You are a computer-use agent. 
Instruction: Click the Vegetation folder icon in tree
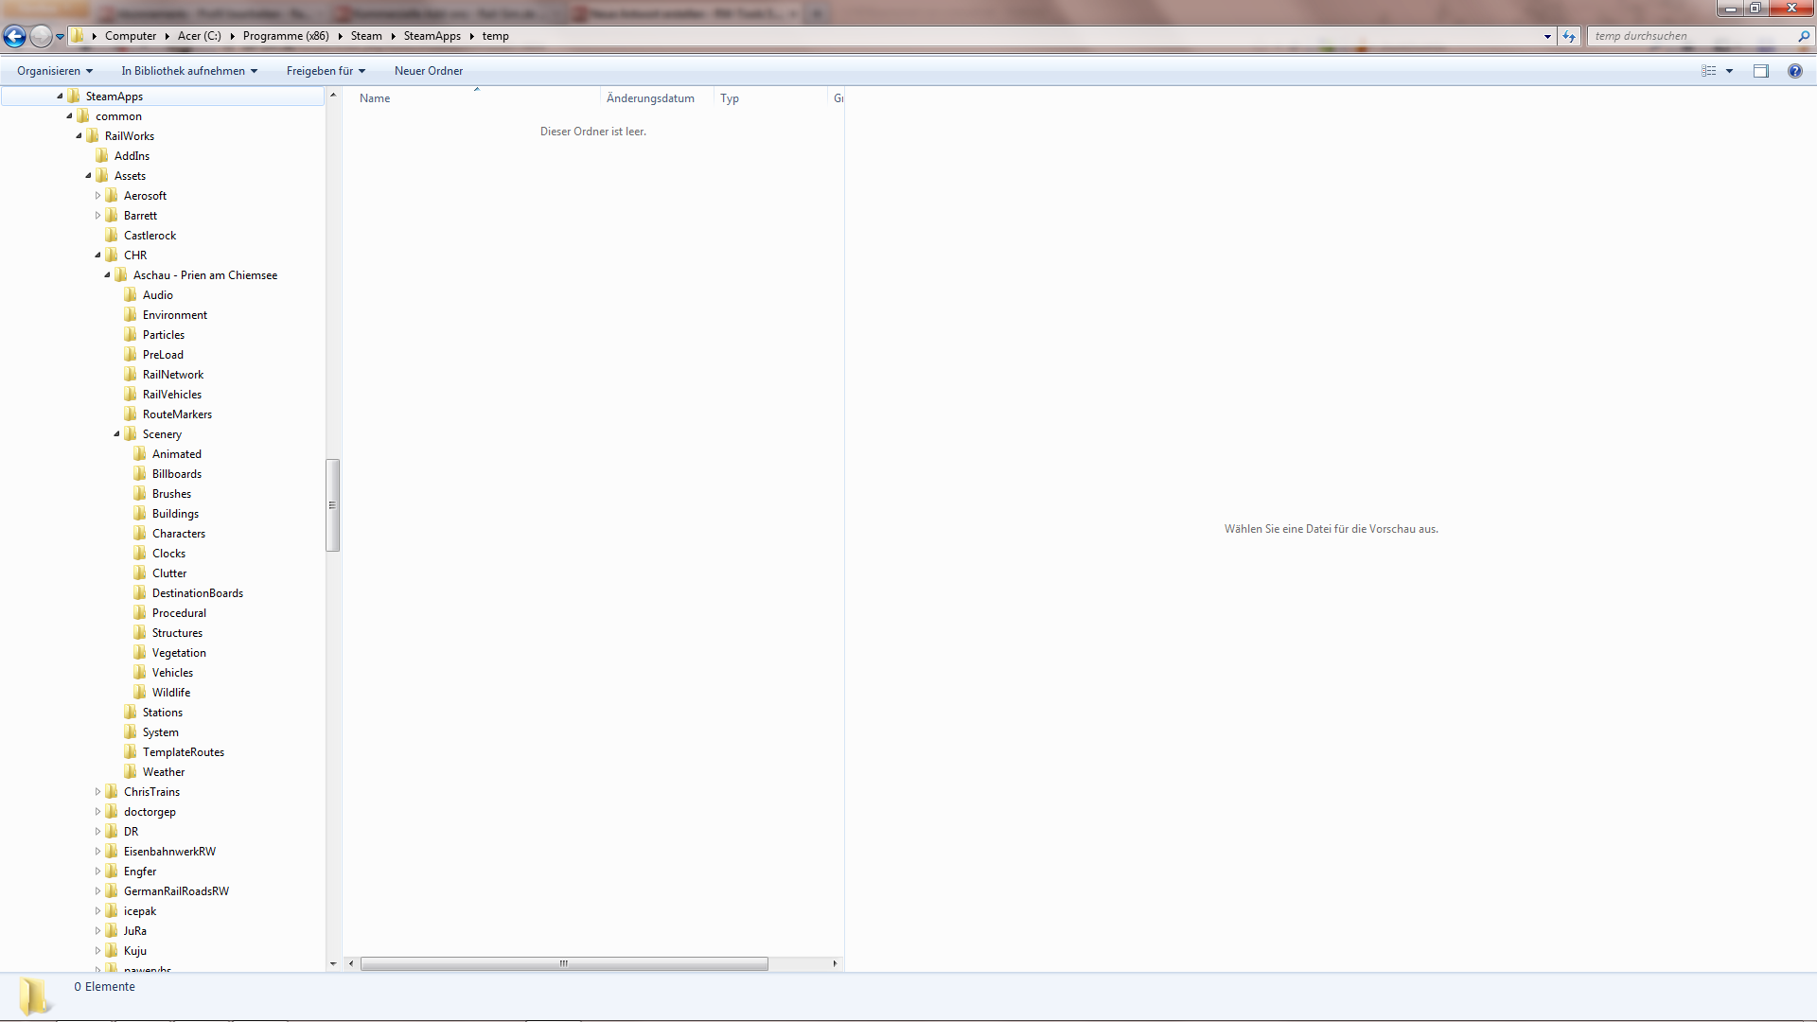140,653
